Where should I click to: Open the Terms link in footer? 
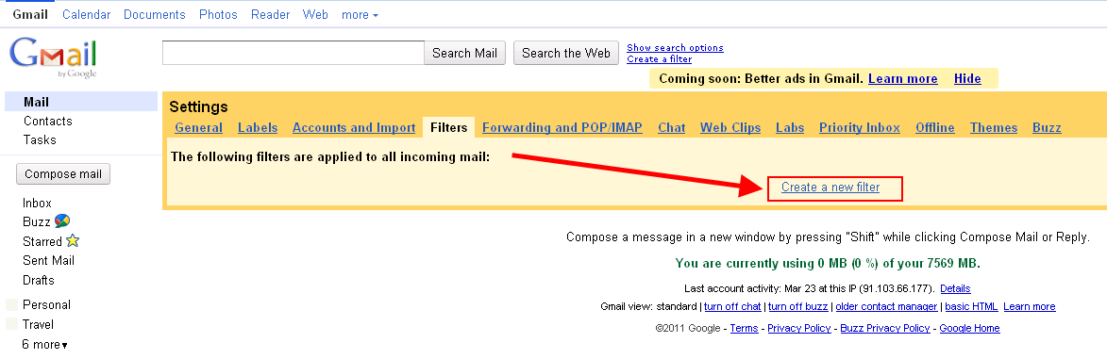[x=744, y=328]
